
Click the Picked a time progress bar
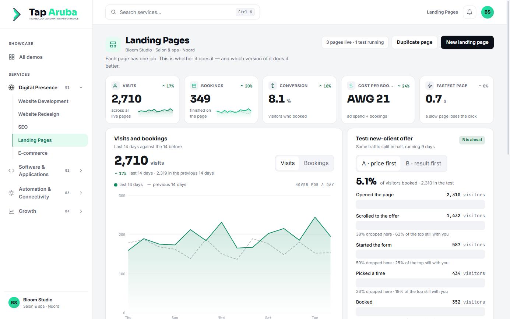[x=421, y=283]
